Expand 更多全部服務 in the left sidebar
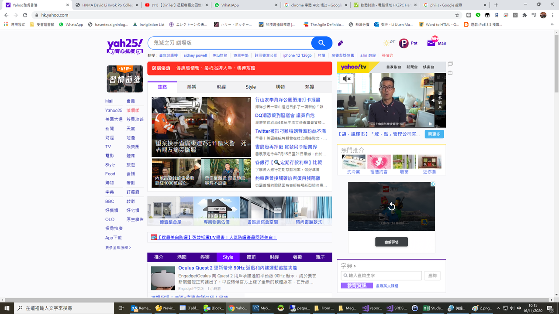The width and height of the screenshot is (559, 314). coord(118,248)
